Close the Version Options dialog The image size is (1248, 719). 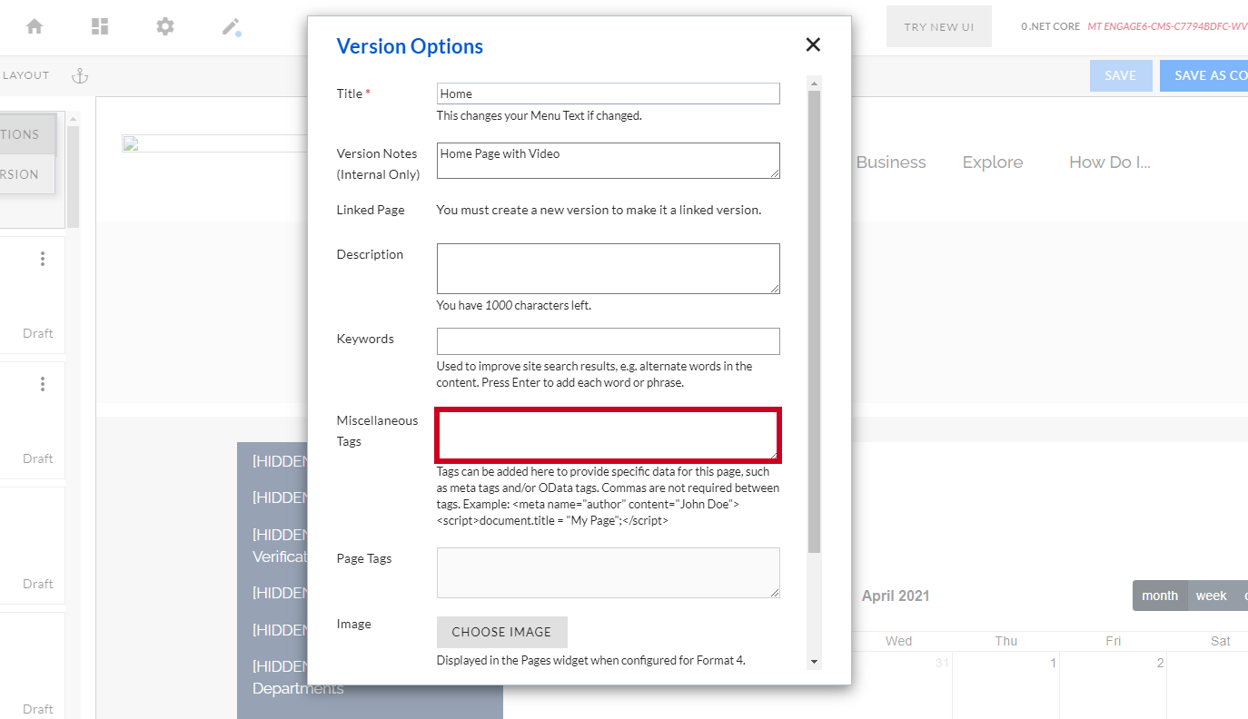point(813,44)
